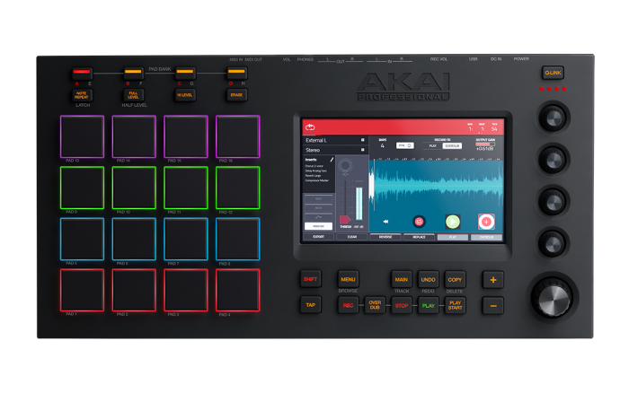Strike red Pad 1
This screenshot has height=393, width=629.
(83, 290)
